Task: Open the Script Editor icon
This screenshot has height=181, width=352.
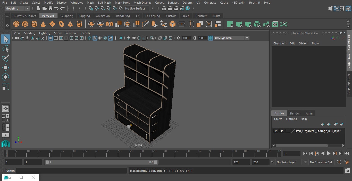Action: click(x=347, y=171)
